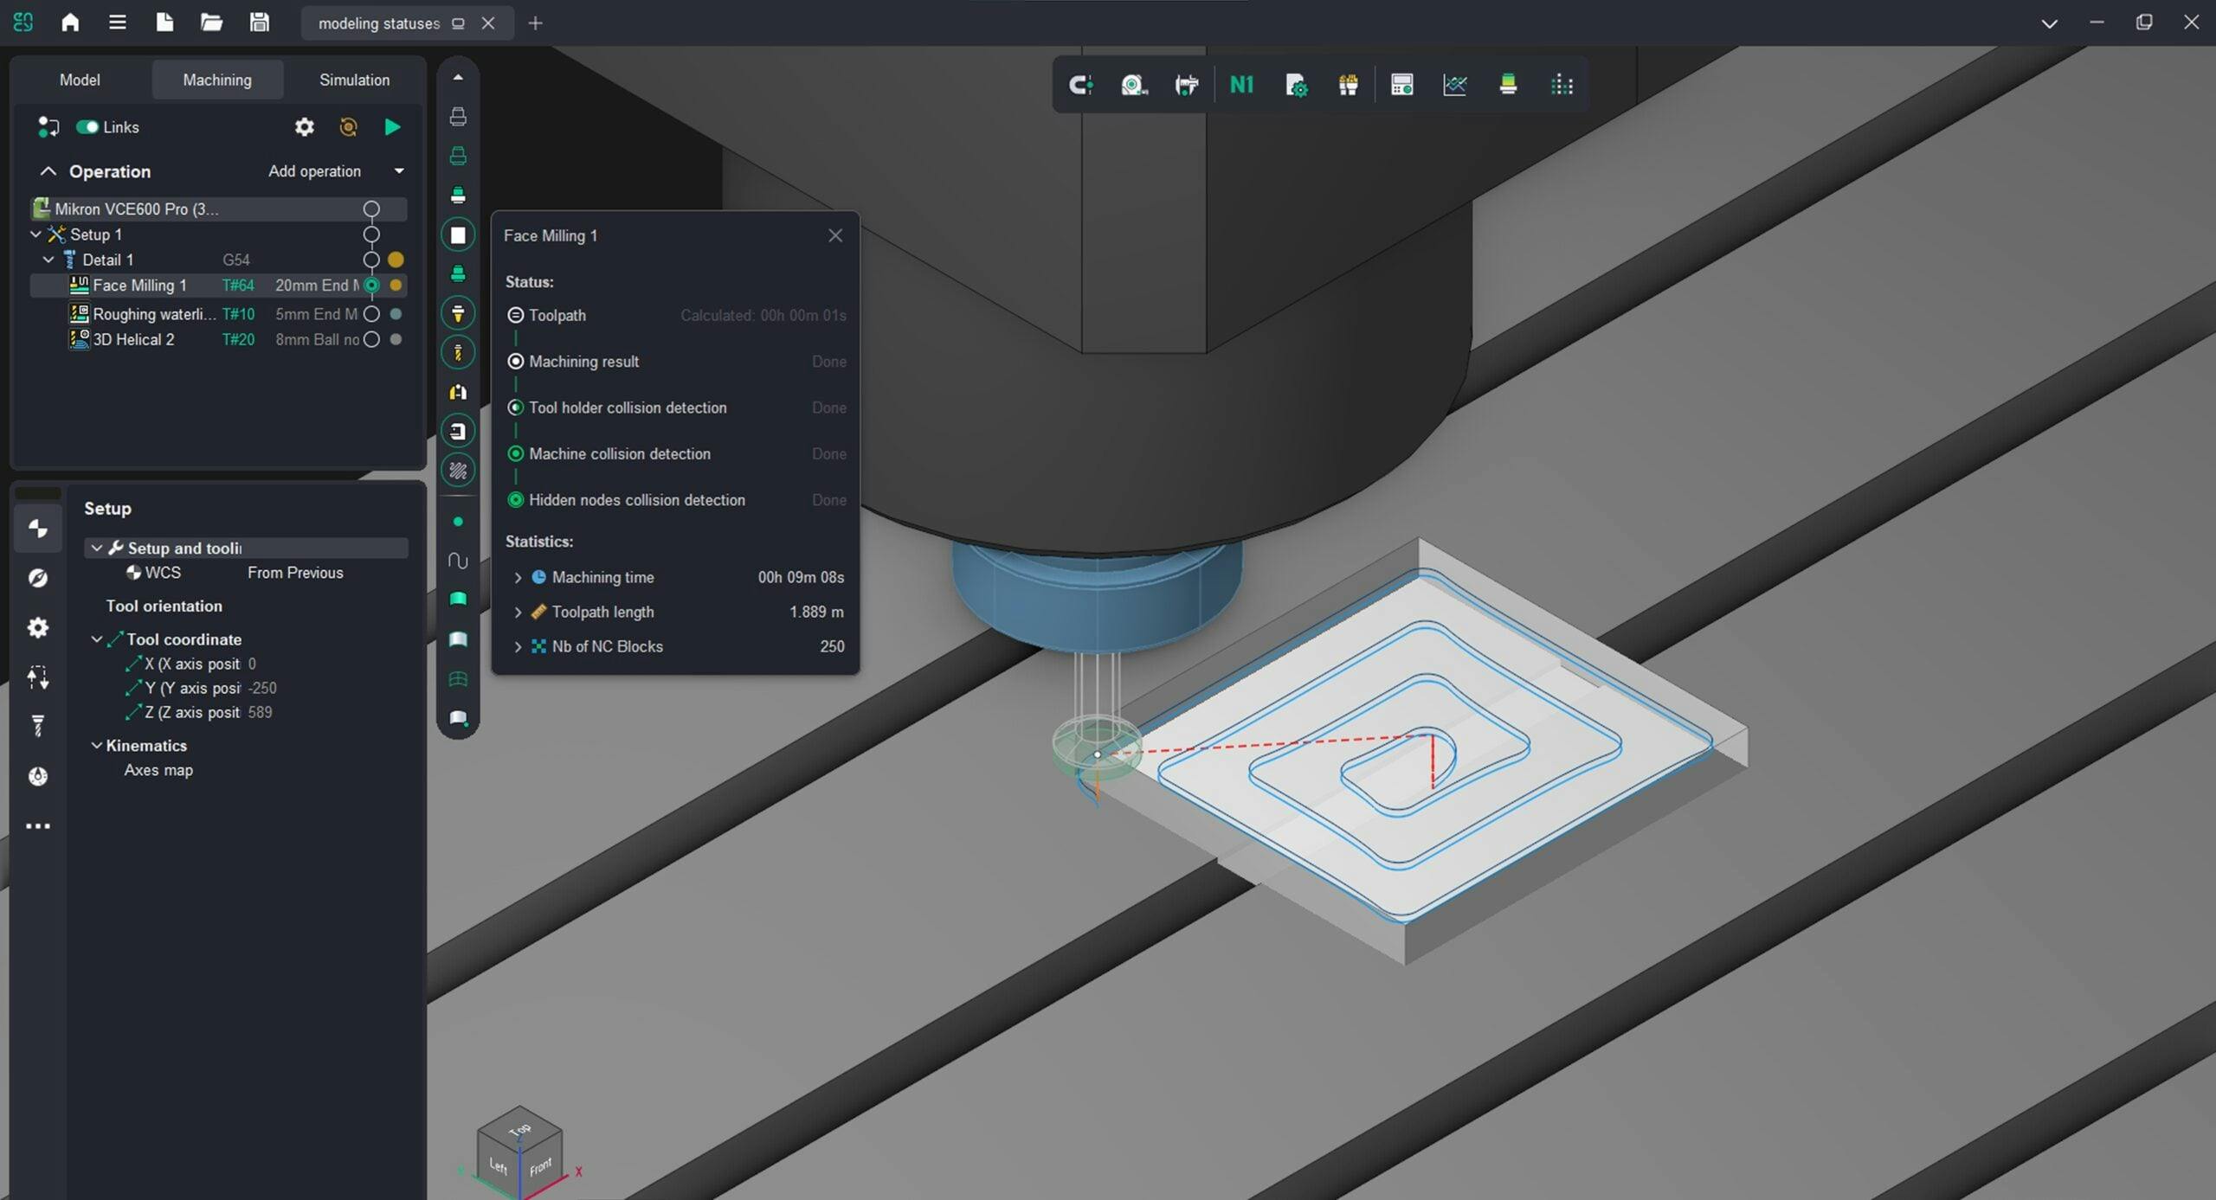
Task: Open the measuring tape tool
Action: [x=1134, y=85]
